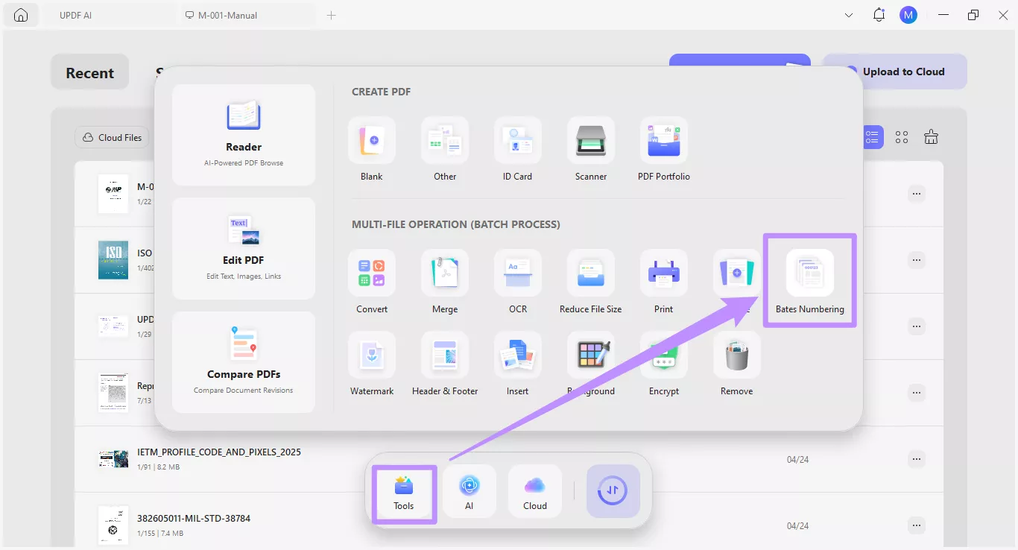Start the batch Convert tool
Viewport: 1018px width, 550px height.
[x=372, y=282]
